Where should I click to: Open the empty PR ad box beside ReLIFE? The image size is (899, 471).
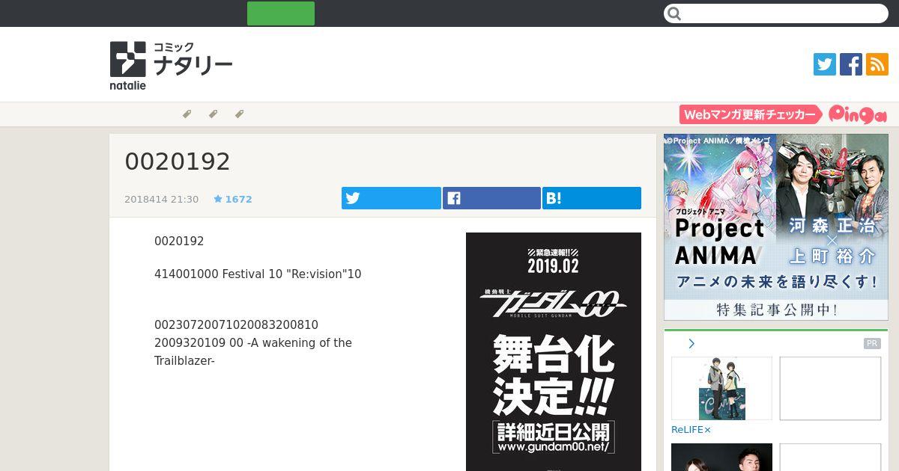click(x=830, y=389)
